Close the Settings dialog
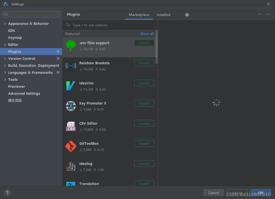Viewport: 275px width, 199px height. [268, 4]
